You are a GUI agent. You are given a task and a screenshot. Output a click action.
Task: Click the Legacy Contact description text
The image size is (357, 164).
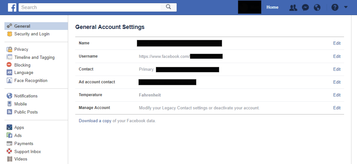[x=199, y=108]
